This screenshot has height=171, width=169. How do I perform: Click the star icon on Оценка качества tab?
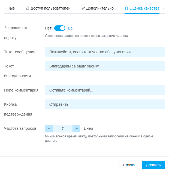click(126, 8)
